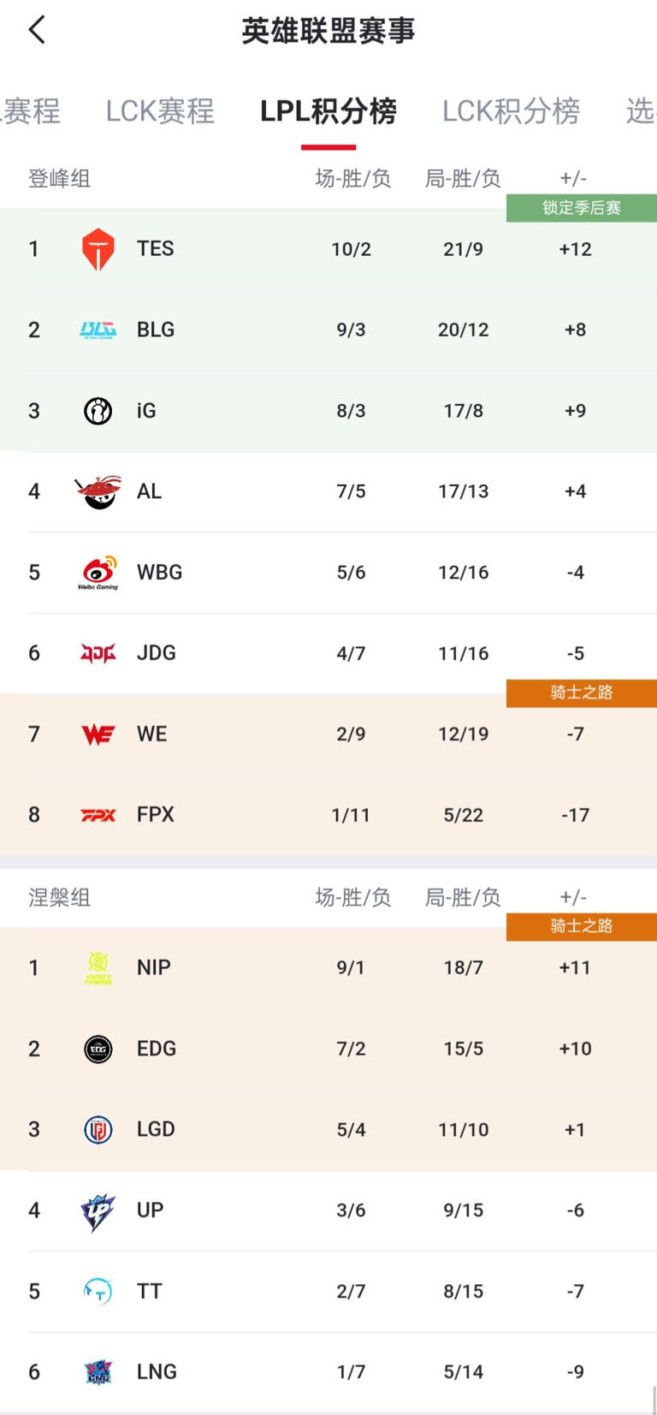Select the LPL积分榜 tab
Screen dimensions: 657x1415
328,110
